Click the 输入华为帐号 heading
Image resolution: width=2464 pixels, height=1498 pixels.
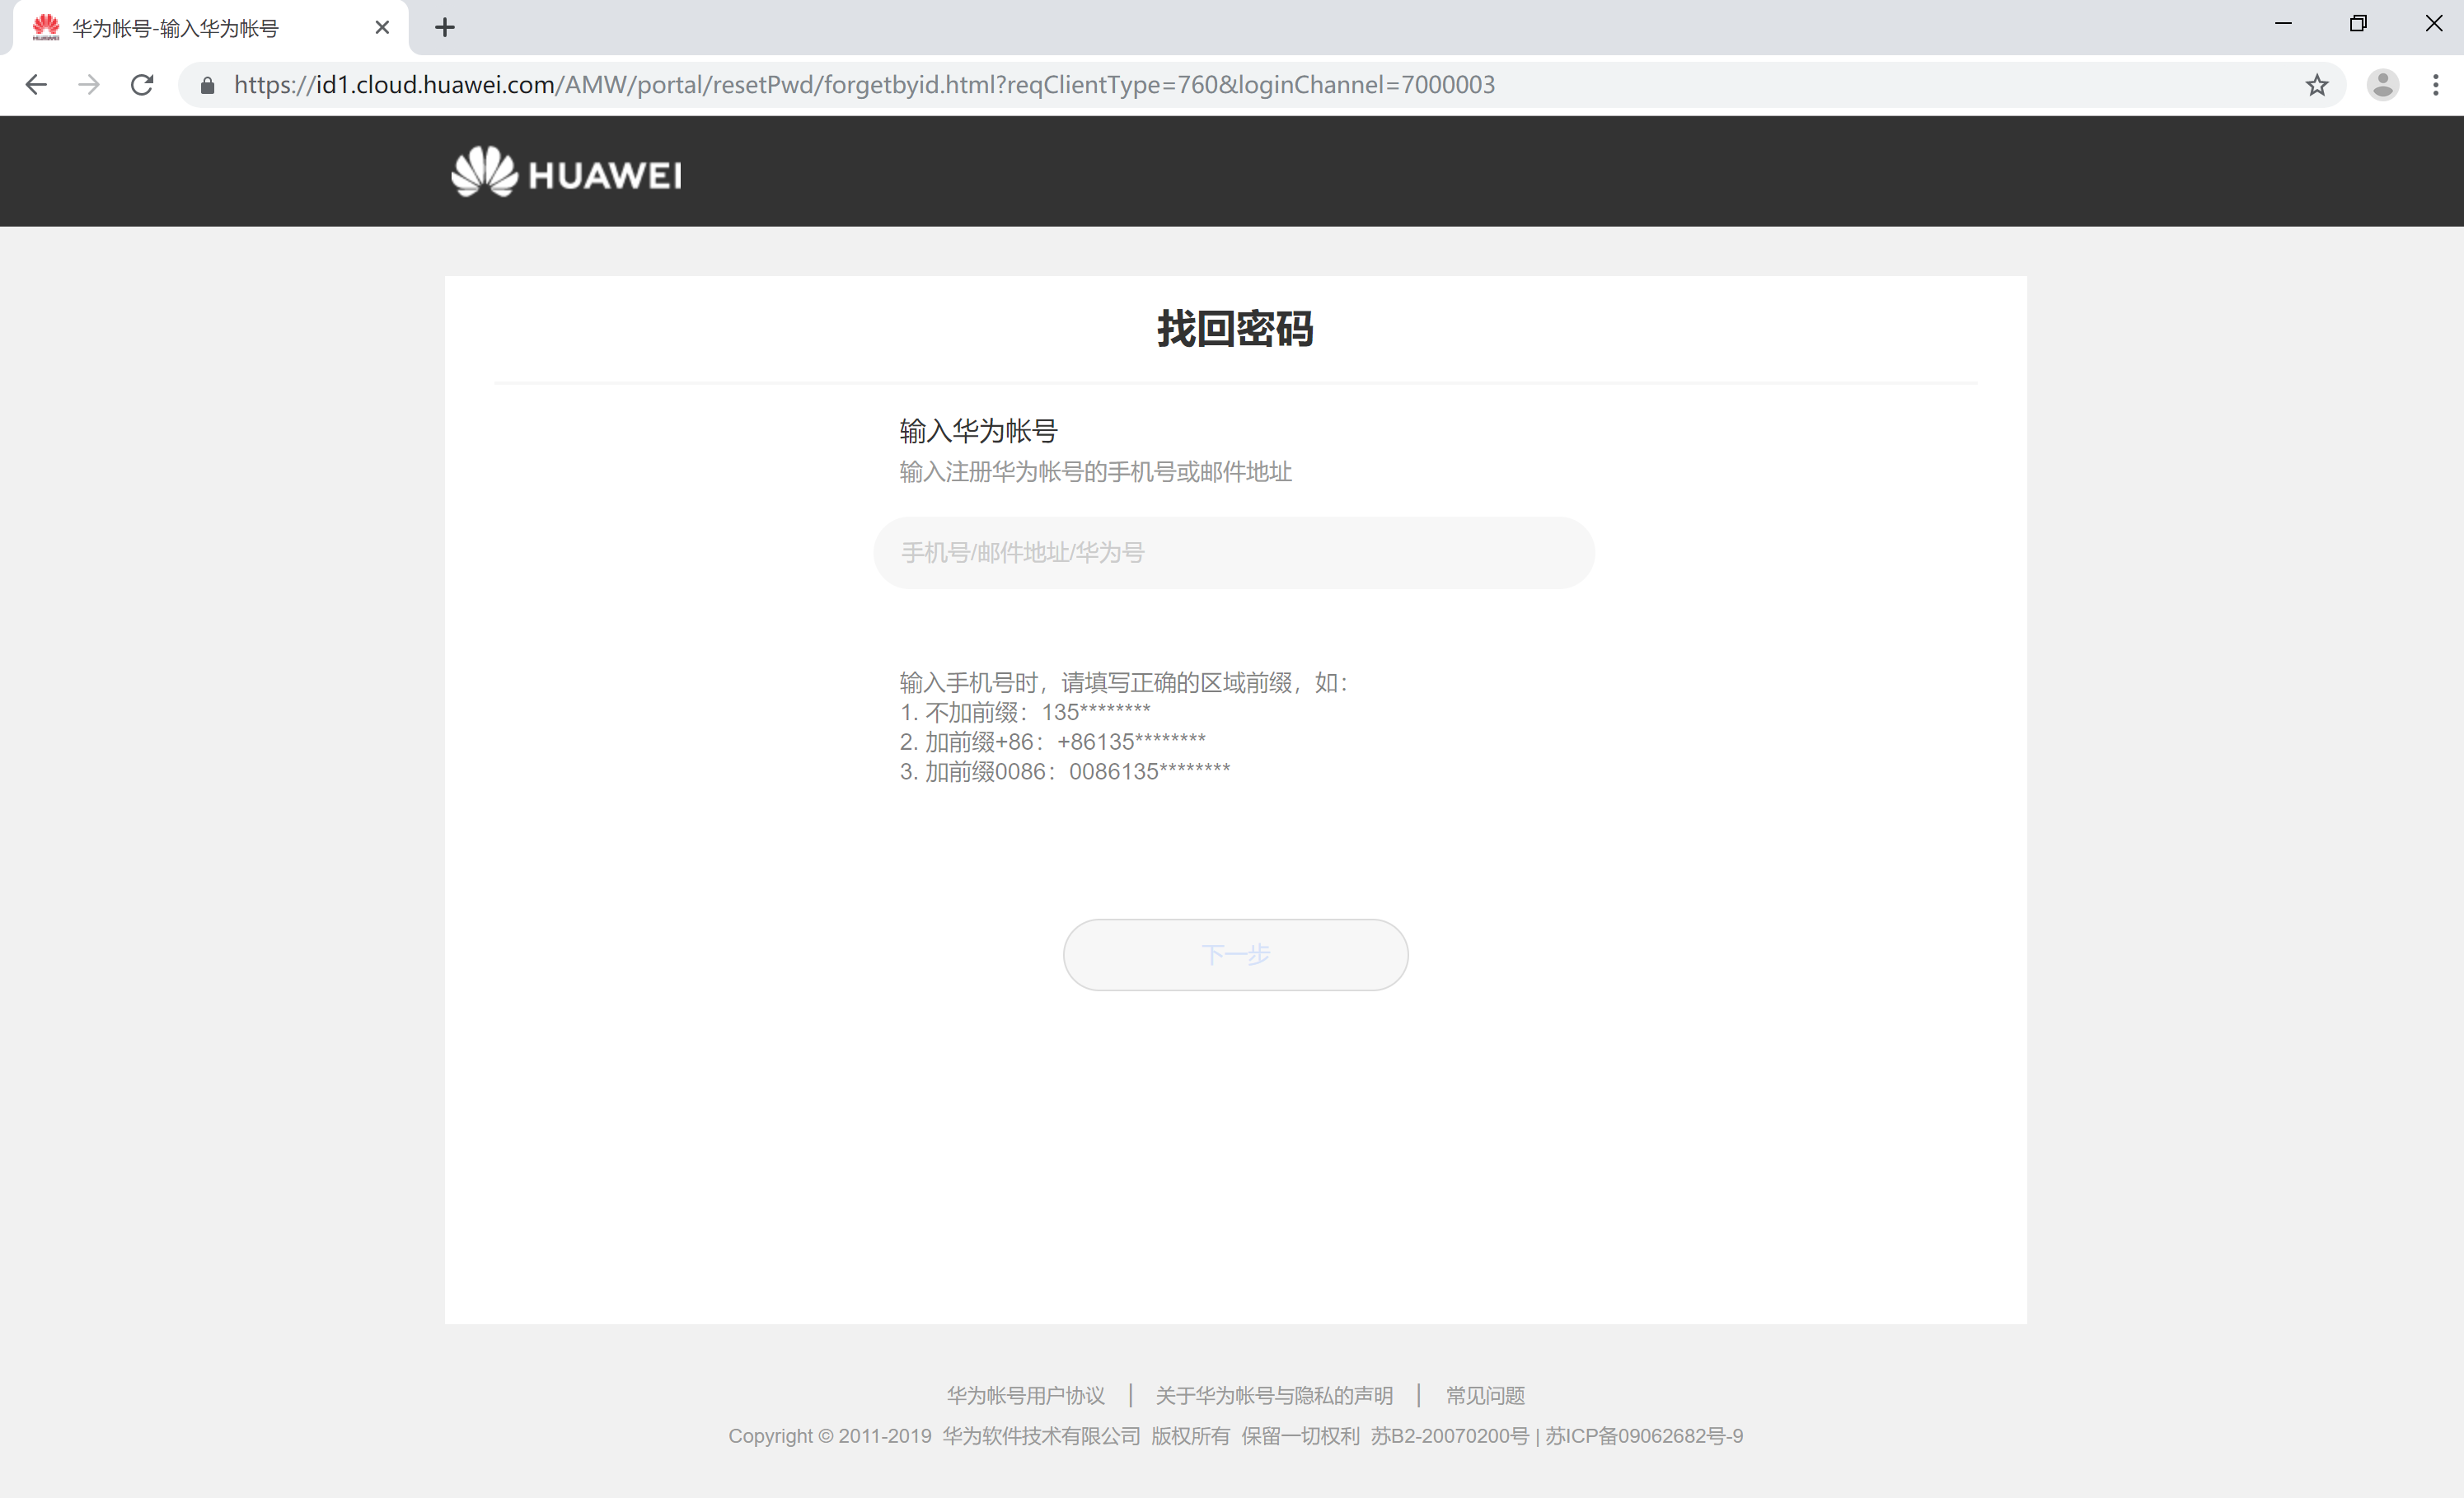(x=977, y=430)
